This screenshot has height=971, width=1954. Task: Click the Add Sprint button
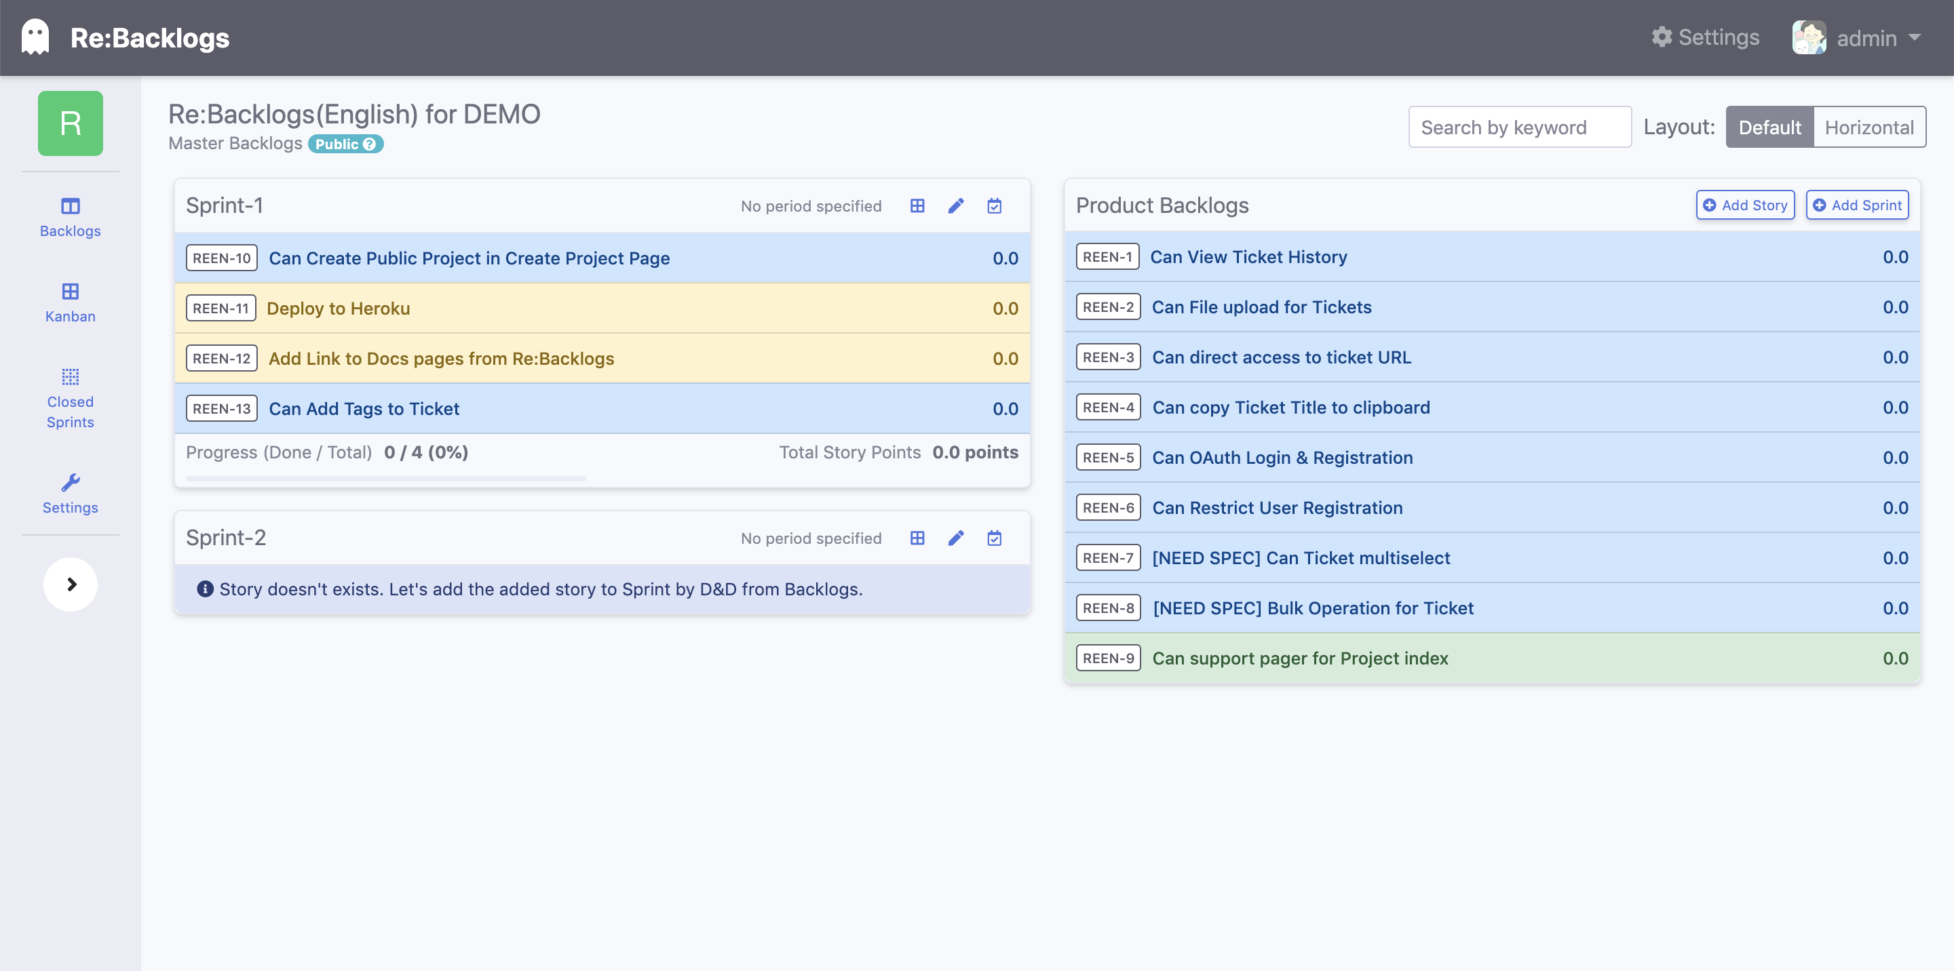coord(1856,205)
